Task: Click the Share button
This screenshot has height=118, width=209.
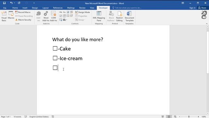Action: (202, 8)
